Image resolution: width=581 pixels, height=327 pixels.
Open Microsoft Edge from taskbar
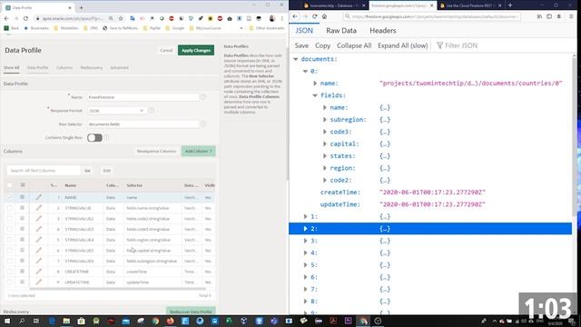[x=52, y=321]
